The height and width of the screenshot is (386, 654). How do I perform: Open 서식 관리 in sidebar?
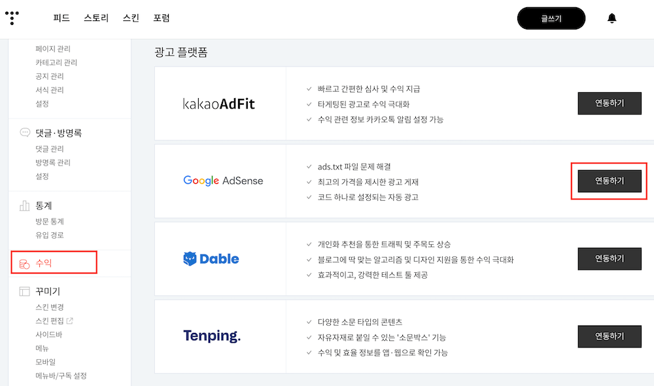point(50,90)
